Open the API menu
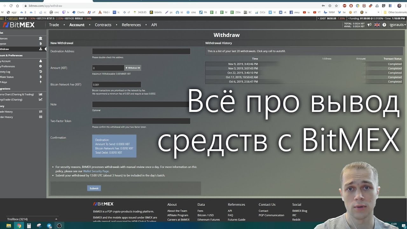 click(x=154, y=25)
